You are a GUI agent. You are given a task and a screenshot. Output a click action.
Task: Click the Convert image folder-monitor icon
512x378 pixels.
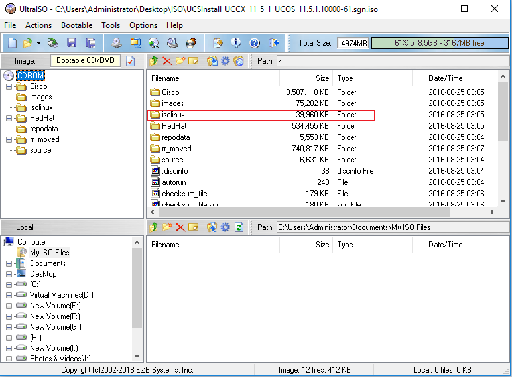(135, 42)
